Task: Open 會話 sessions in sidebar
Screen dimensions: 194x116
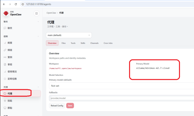Action: [x=10, y=64]
